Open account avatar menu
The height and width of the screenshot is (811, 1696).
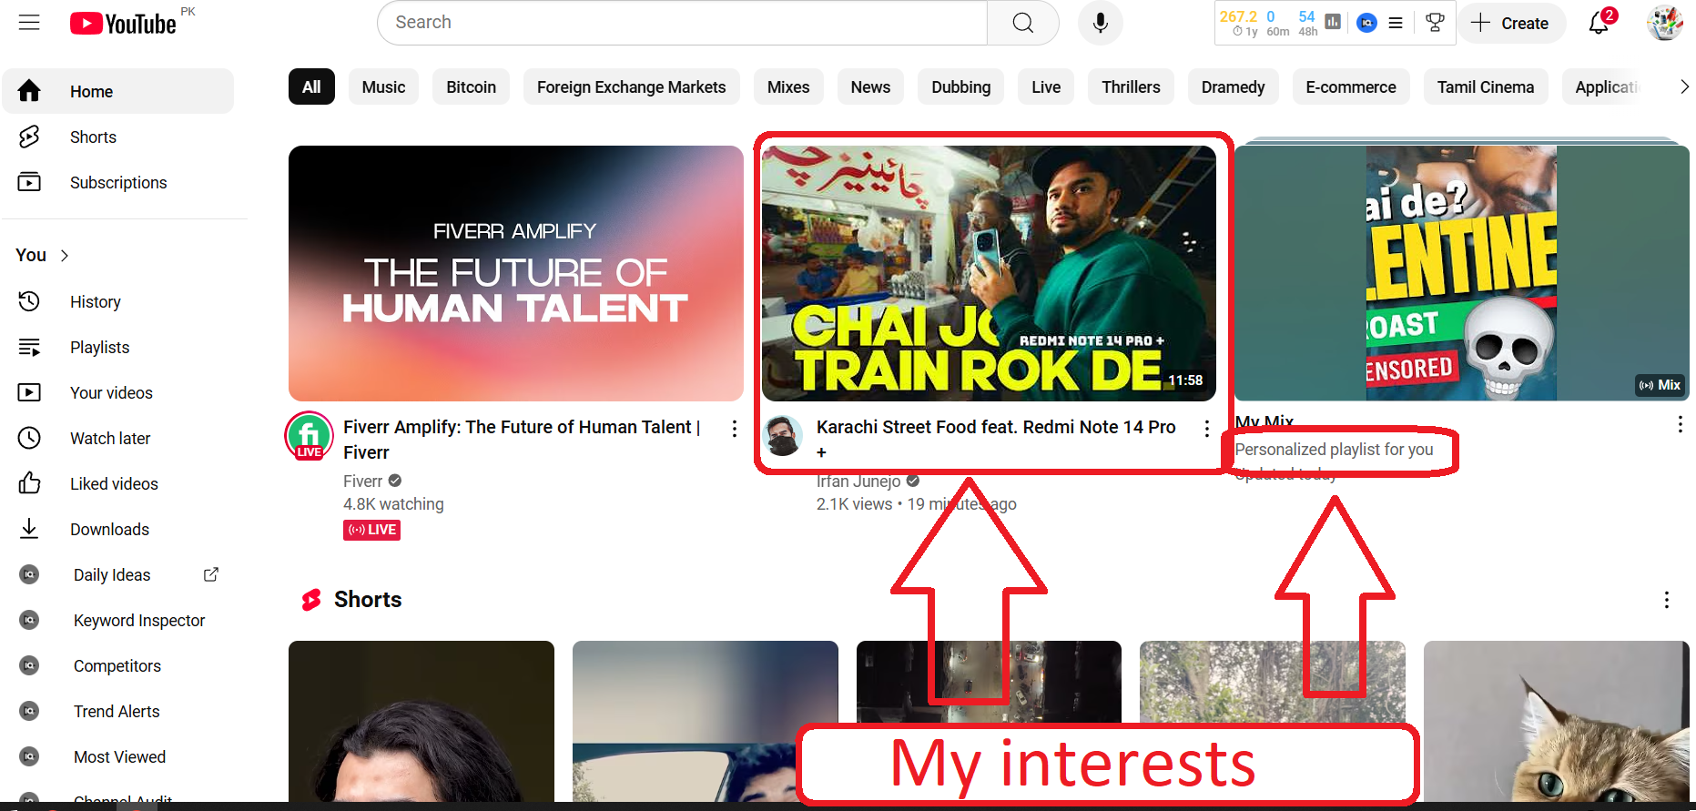click(x=1665, y=23)
